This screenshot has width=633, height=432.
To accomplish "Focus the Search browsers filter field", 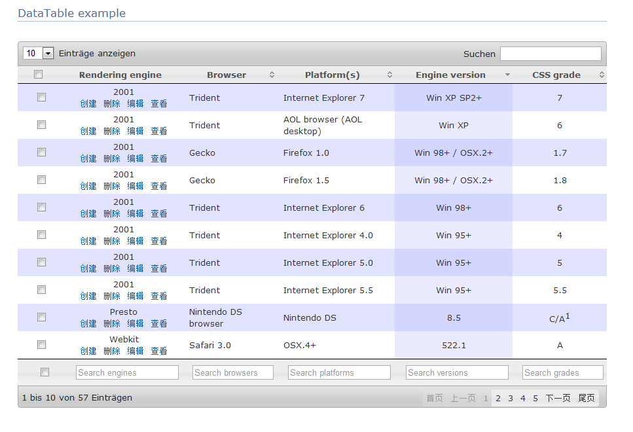I will tap(233, 372).
